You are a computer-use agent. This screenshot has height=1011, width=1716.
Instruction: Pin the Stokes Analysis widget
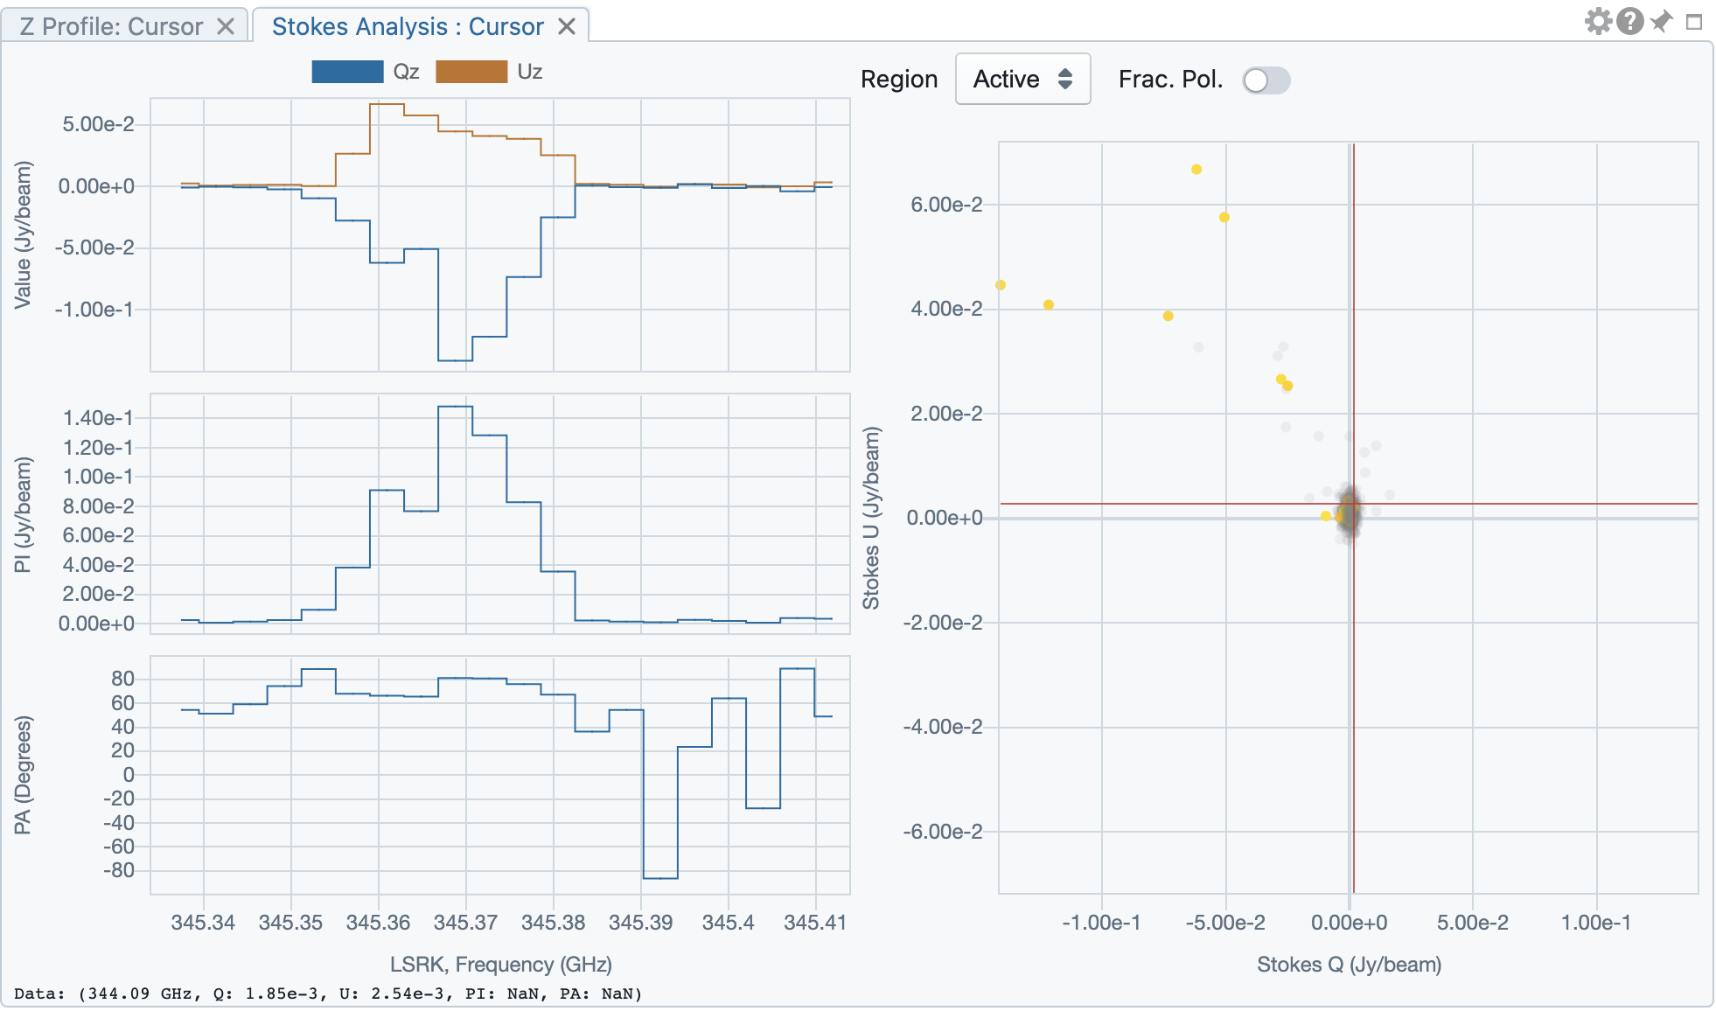(1661, 21)
